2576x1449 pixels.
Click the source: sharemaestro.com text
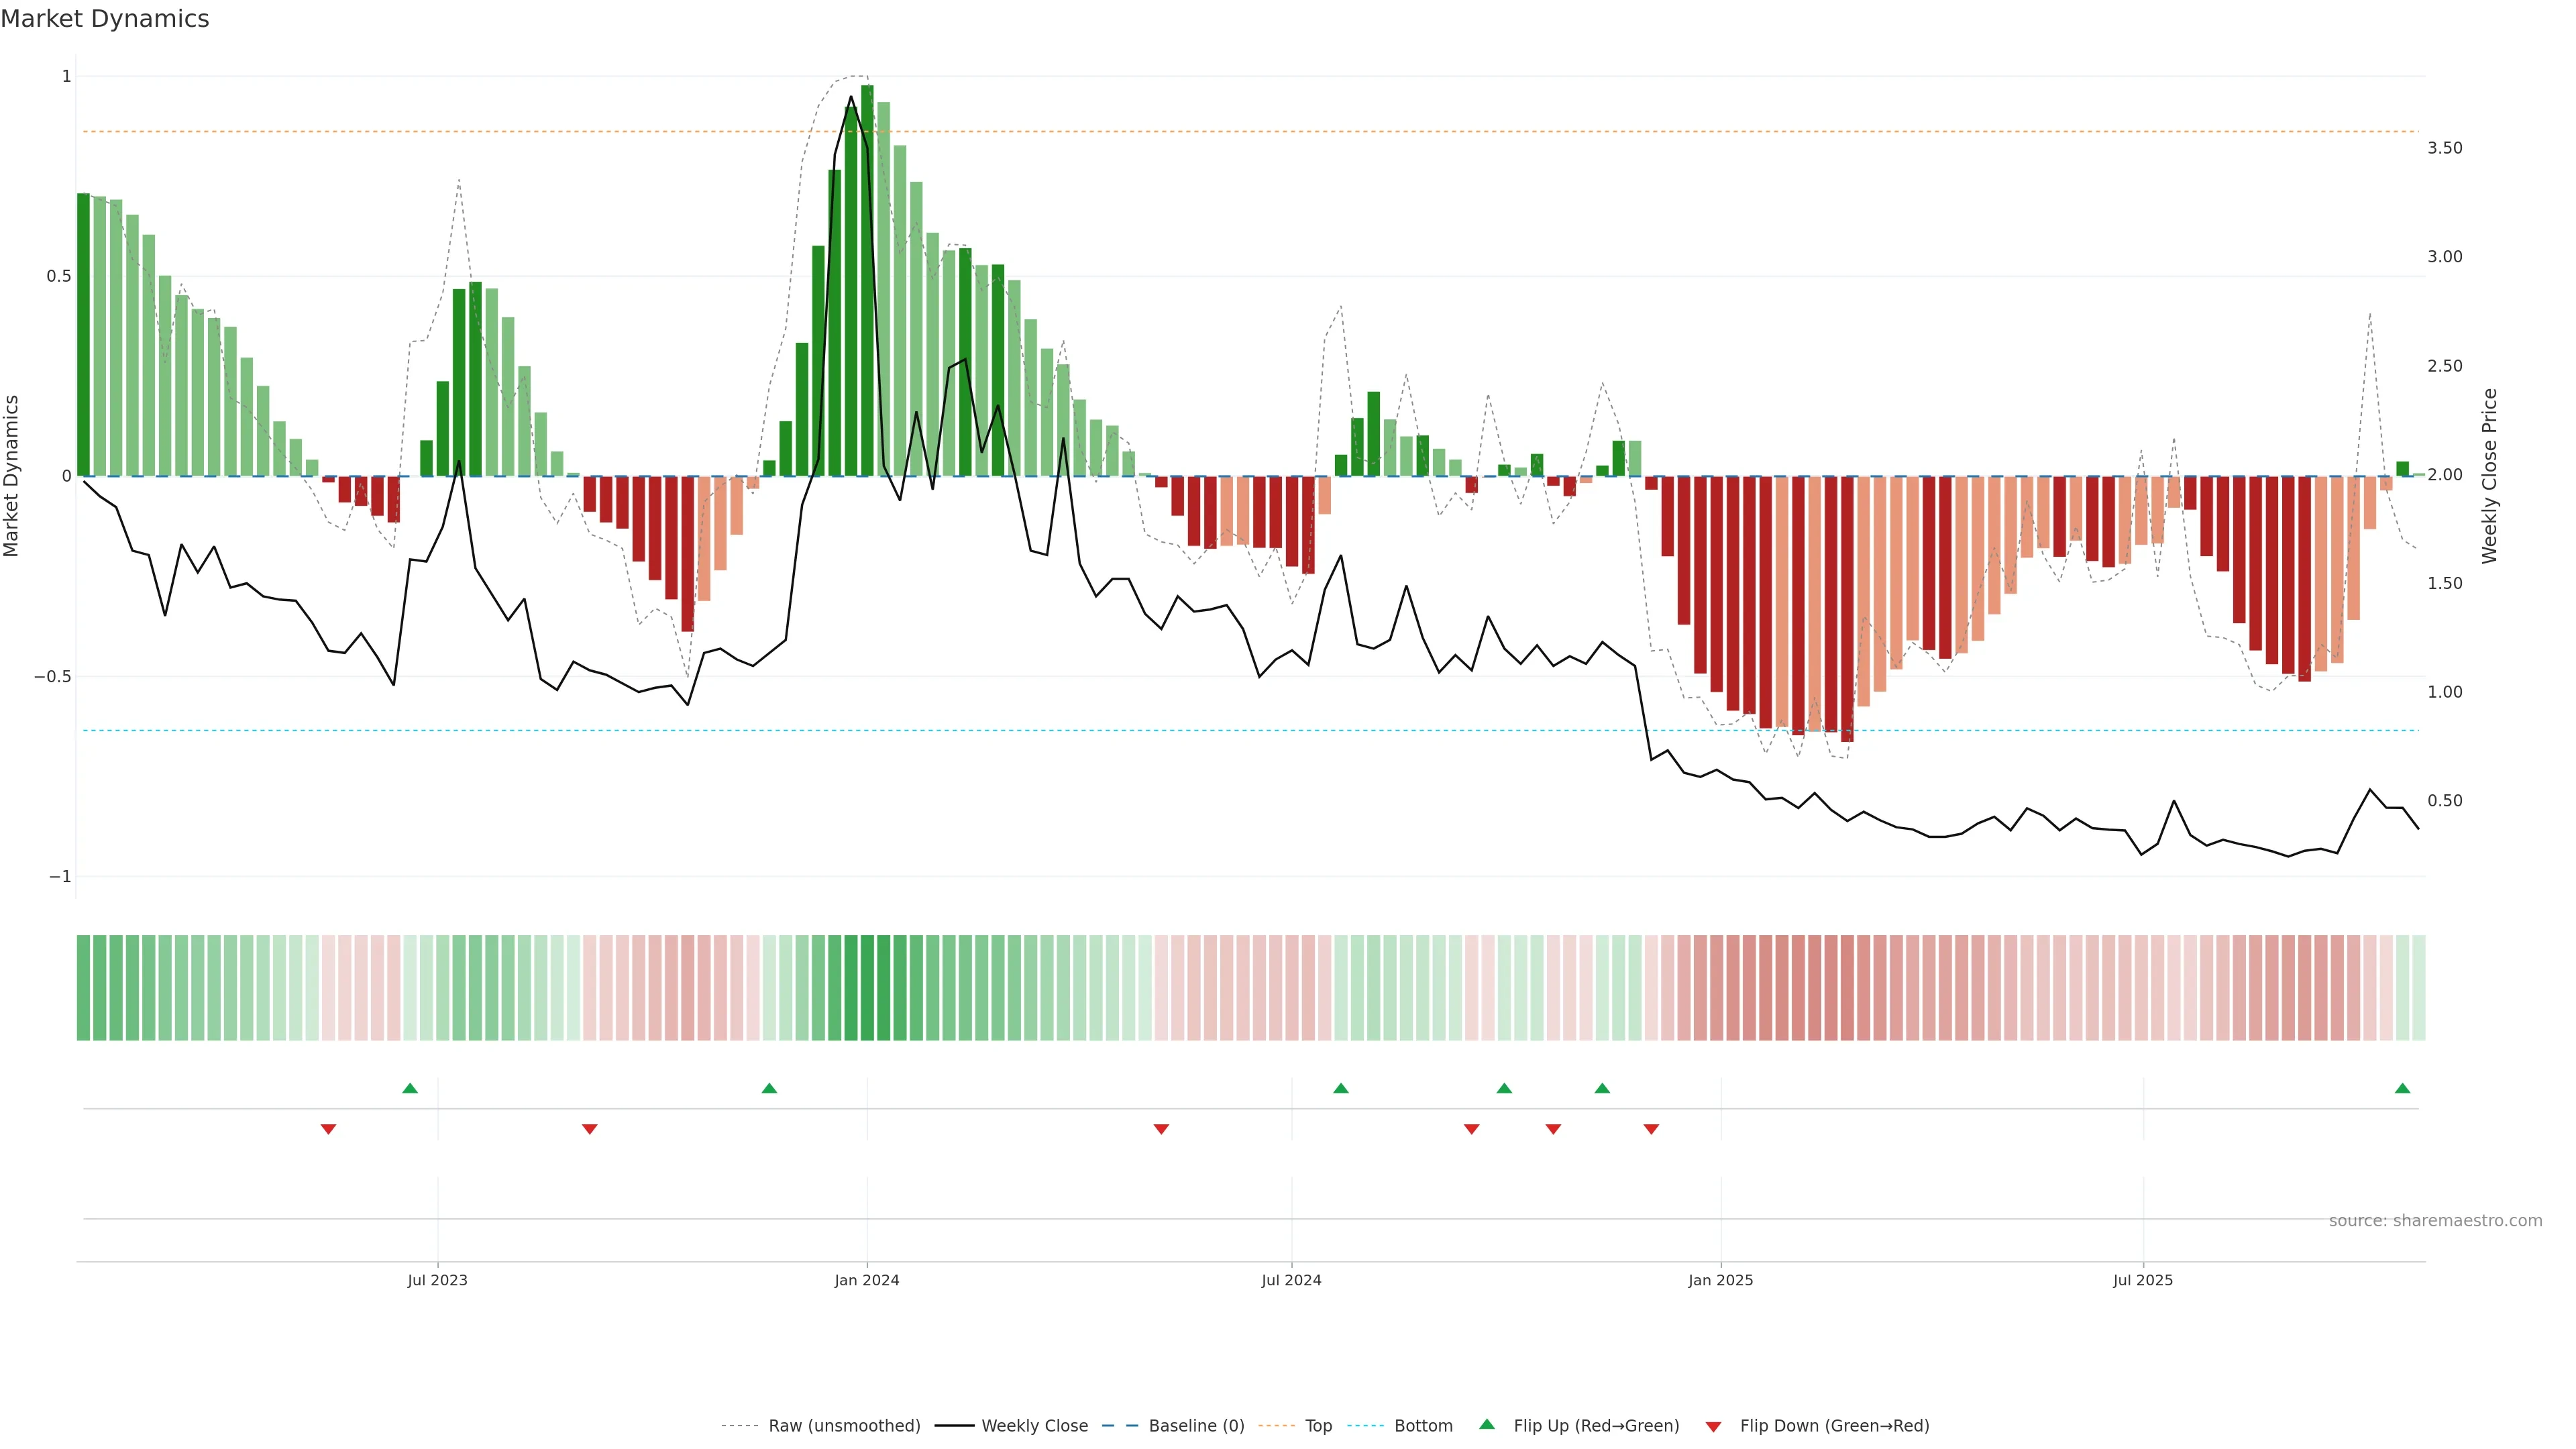pos(2435,1221)
